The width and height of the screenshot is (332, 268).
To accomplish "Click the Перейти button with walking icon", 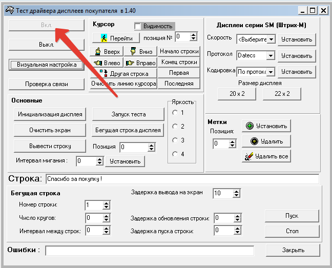I will (x=116, y=38).
